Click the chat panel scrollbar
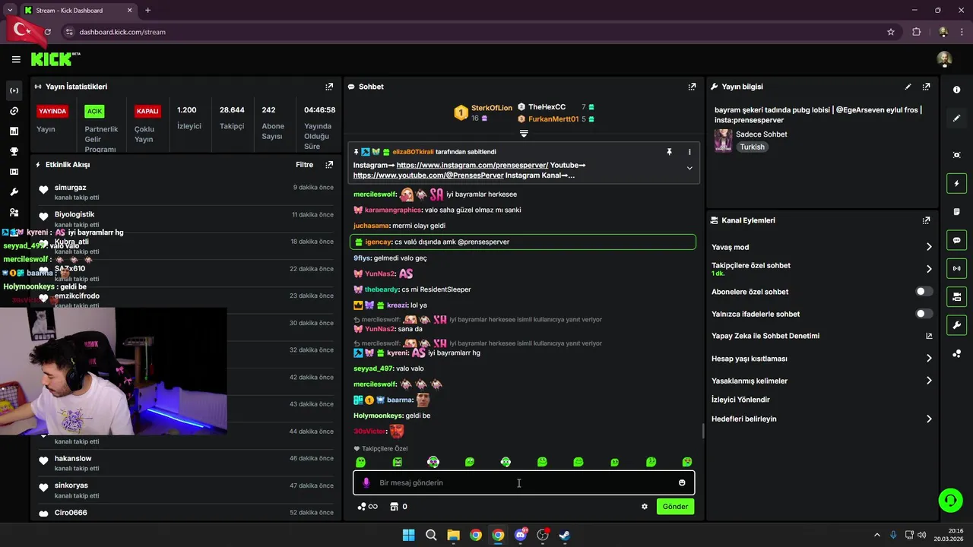This screenshot has width=973, height=547. [x=702, y=431]
